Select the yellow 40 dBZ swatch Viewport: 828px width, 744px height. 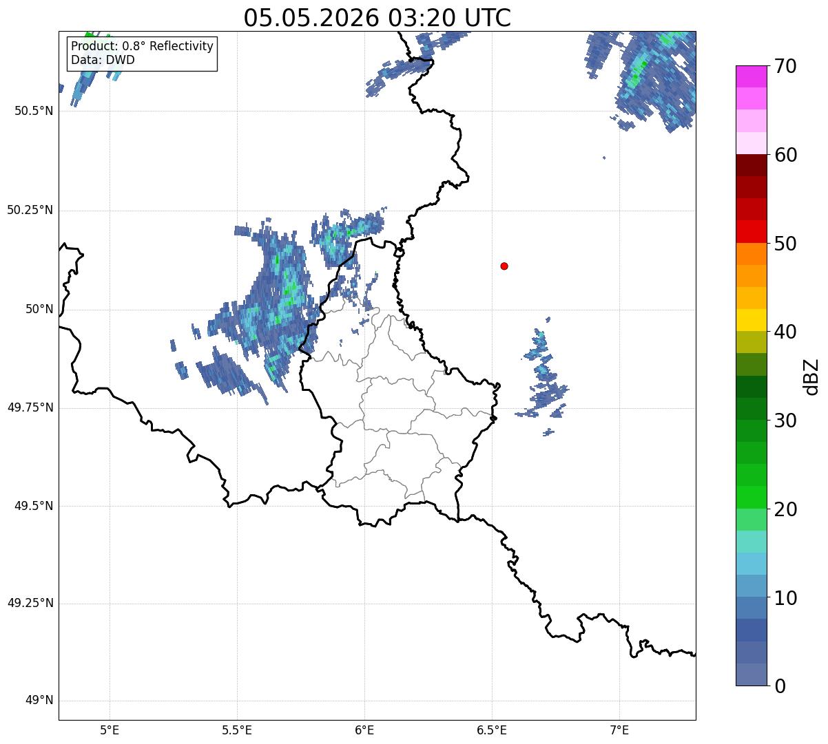click(751, 320)
